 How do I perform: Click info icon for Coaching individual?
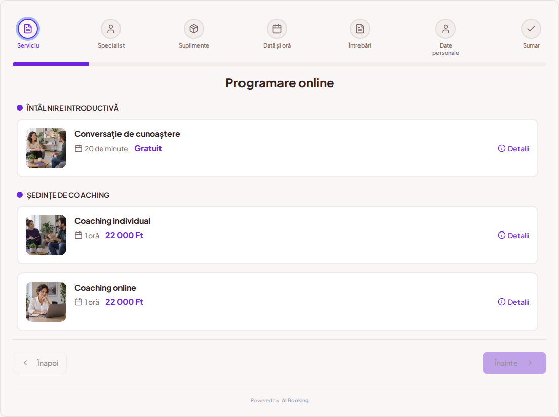(x=502, y=235)
